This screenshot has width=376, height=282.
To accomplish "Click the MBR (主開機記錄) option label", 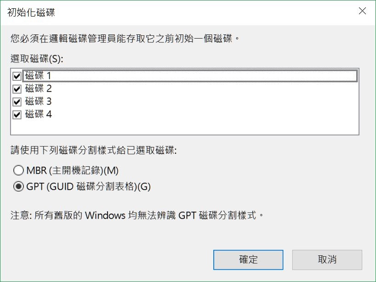I will click(71, 171).
